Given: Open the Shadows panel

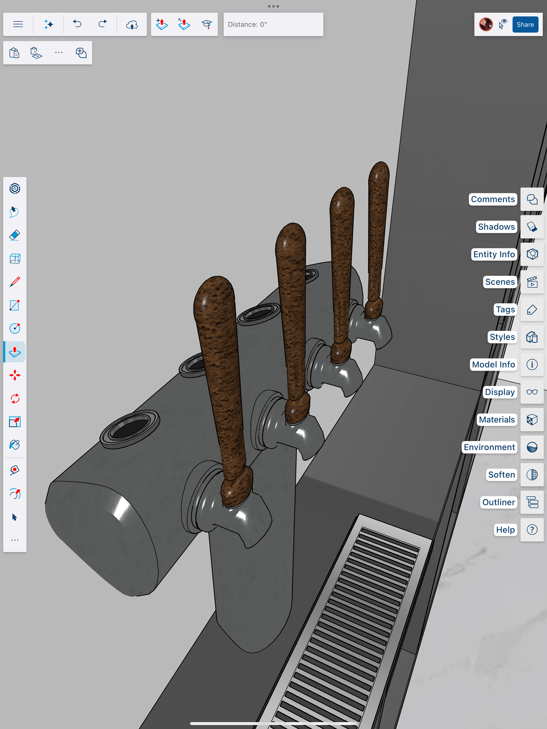Looking at the screenshot, I should [532, 227].
